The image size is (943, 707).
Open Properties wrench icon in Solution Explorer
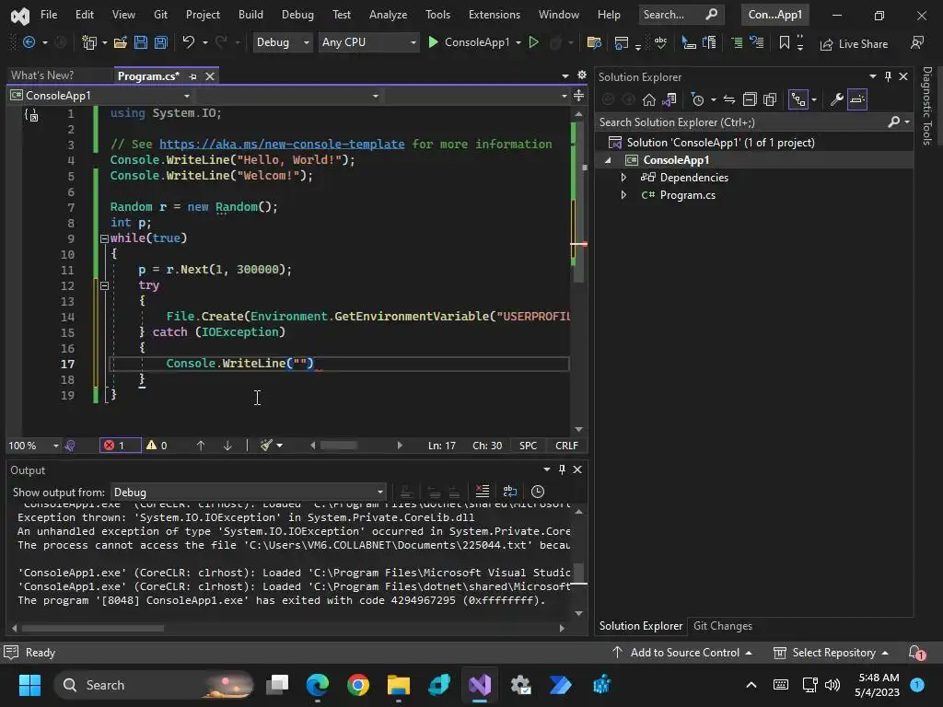836,99
